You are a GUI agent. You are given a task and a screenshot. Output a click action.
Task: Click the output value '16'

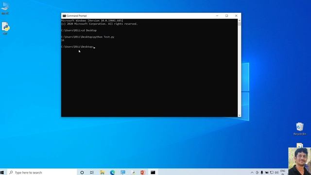[x=63, y=40]
